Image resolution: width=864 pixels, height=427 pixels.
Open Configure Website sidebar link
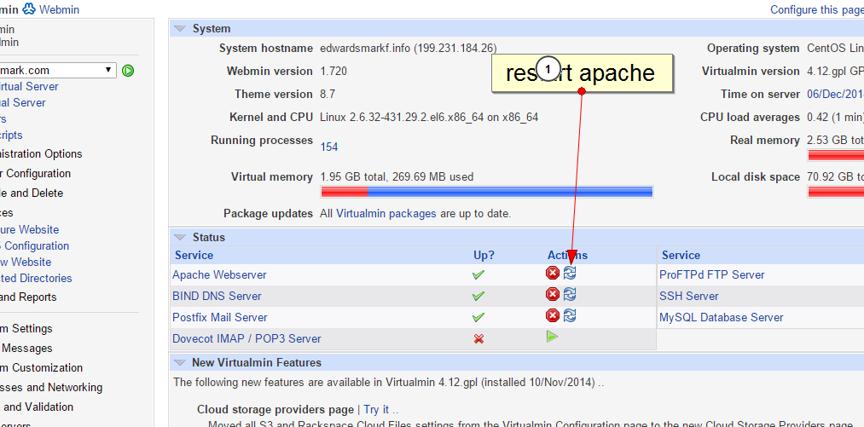coord(29,230)
